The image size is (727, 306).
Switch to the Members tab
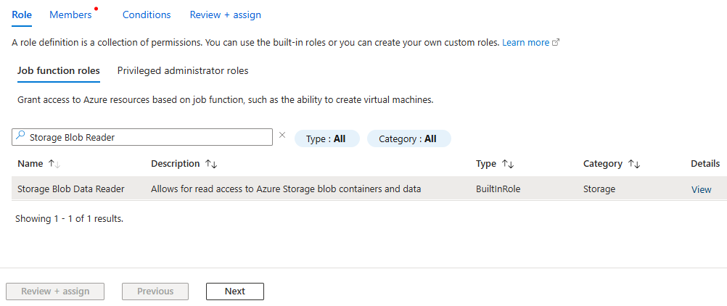coord(70,15)
